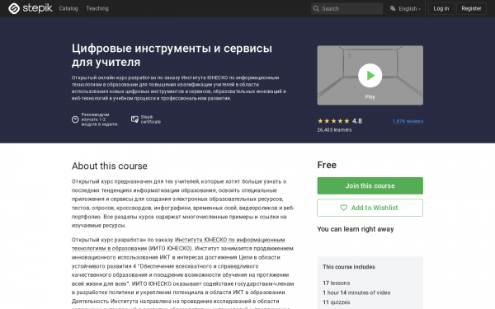Click the Log in button
This screenshot has width=495, height=309.
[441, 8]
